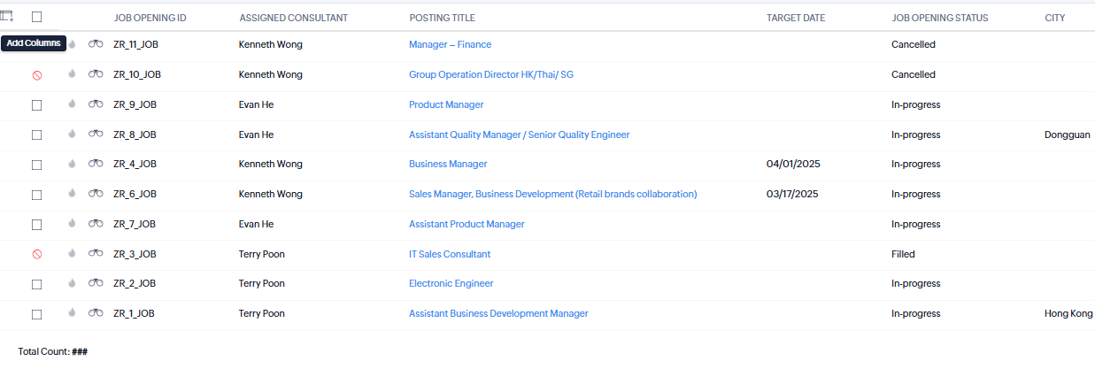
Task: Check the box for ZR_9_JOB row
Action: [x=37, y=105]
